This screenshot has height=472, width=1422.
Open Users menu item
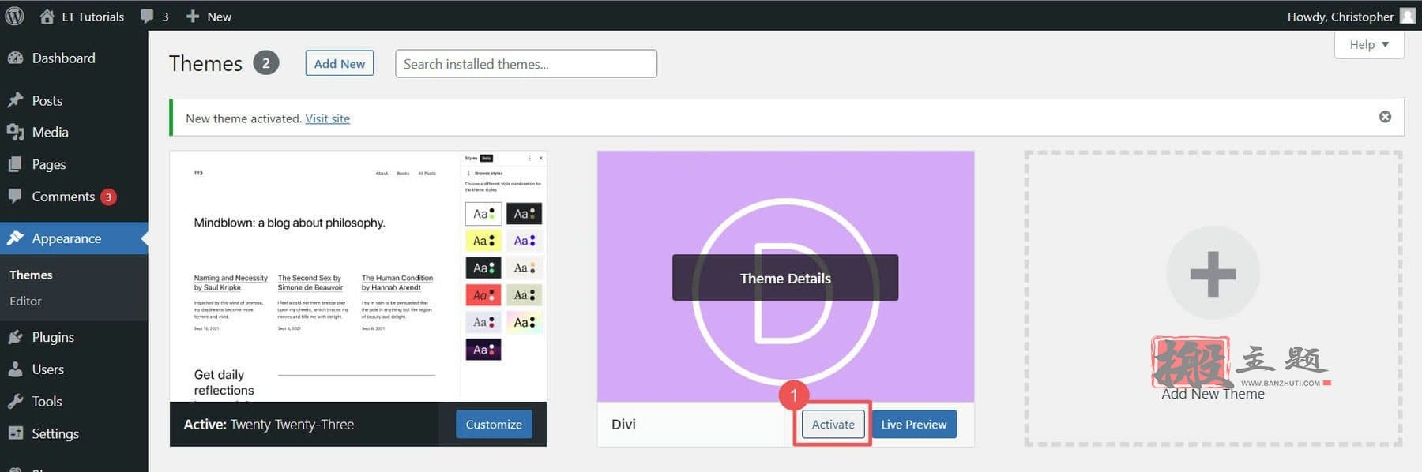coord(47,369)
